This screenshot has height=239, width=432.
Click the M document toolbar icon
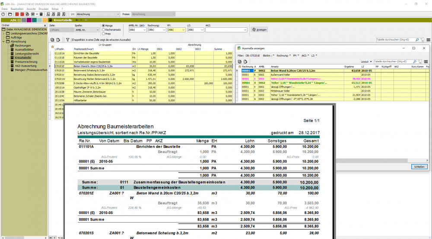[x=33, y=14]
